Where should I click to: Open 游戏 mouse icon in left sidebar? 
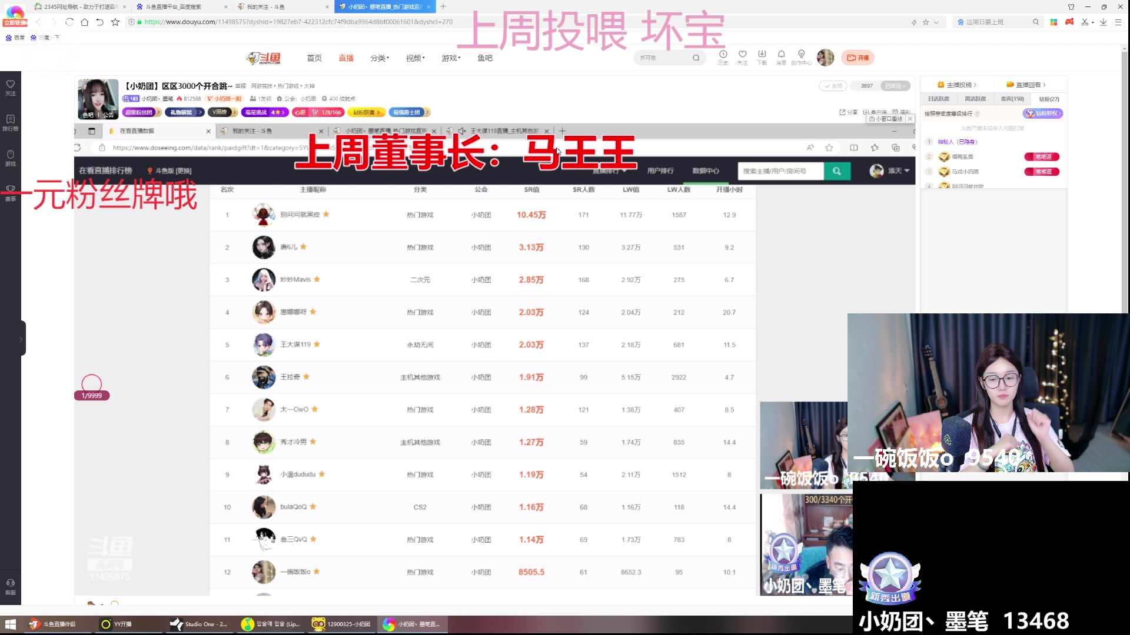(x=11, y=158)
